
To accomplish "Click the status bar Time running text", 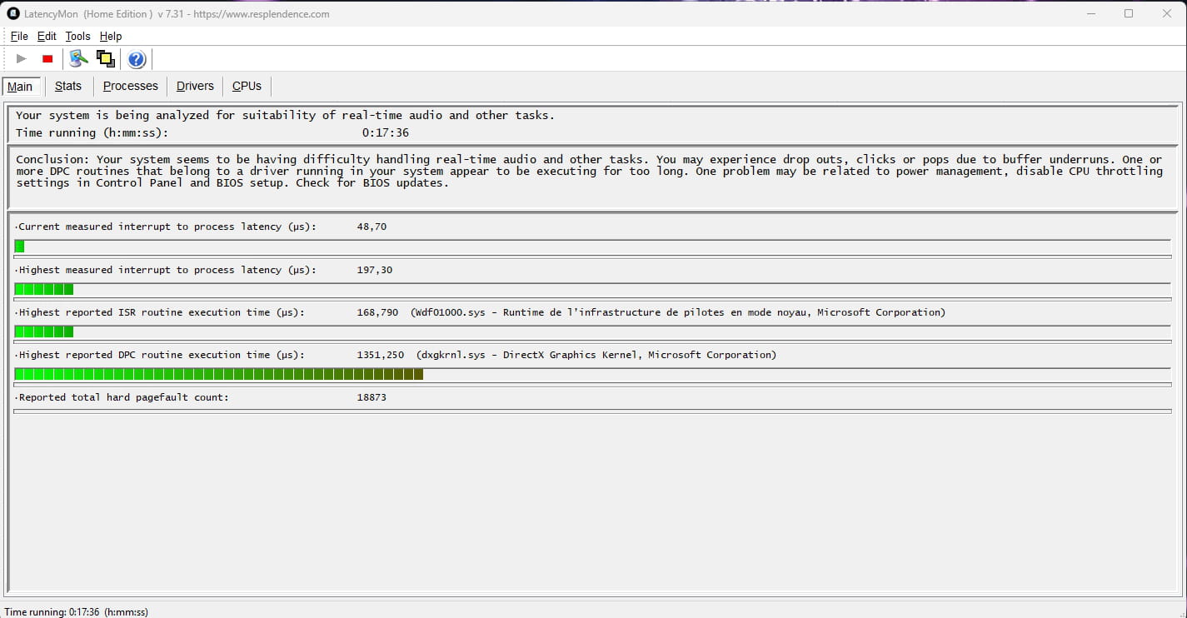I will coord(77,611).
